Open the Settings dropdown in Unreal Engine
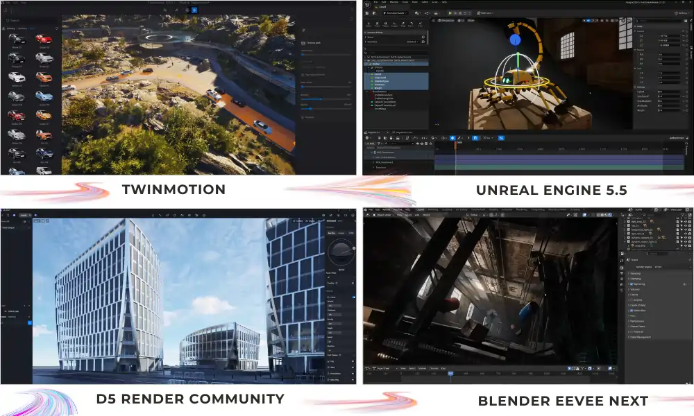Image resolution: width=694 pixels, height=416 pixels. click(682, 12)
